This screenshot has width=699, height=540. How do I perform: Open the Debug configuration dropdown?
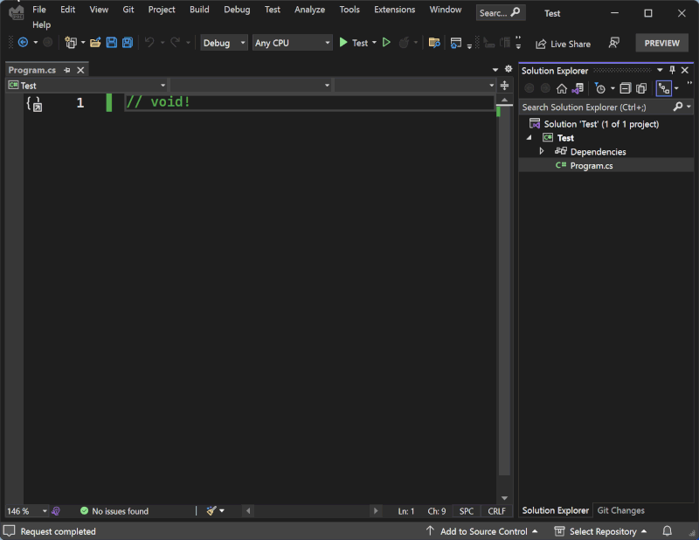(225, 43)
